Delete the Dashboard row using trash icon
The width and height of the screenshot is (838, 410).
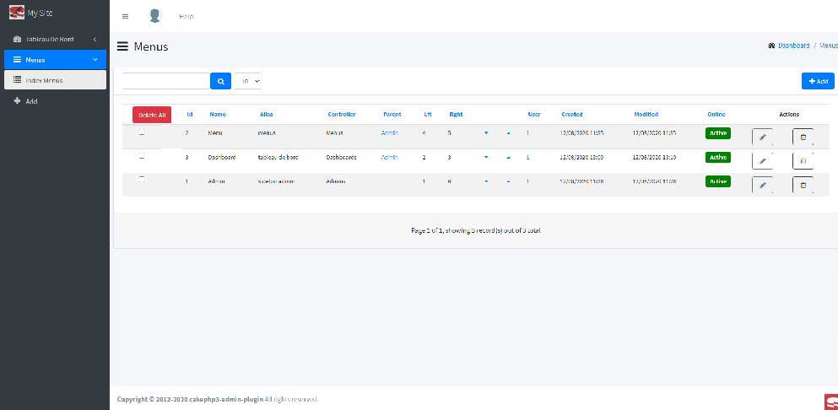click(803, 160)
